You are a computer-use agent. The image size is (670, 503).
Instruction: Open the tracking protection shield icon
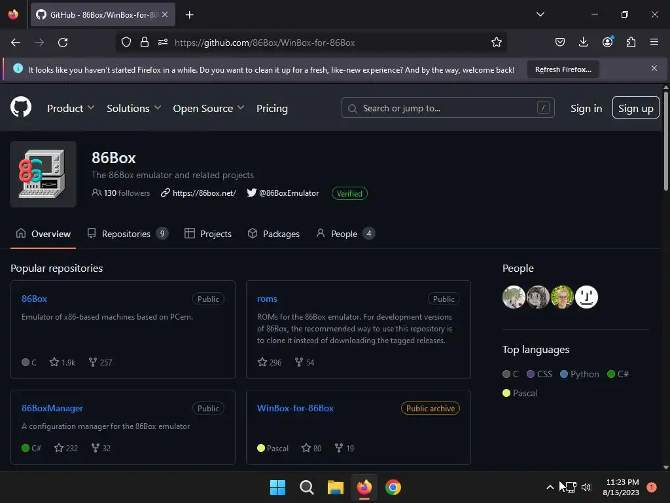point(126,43)
